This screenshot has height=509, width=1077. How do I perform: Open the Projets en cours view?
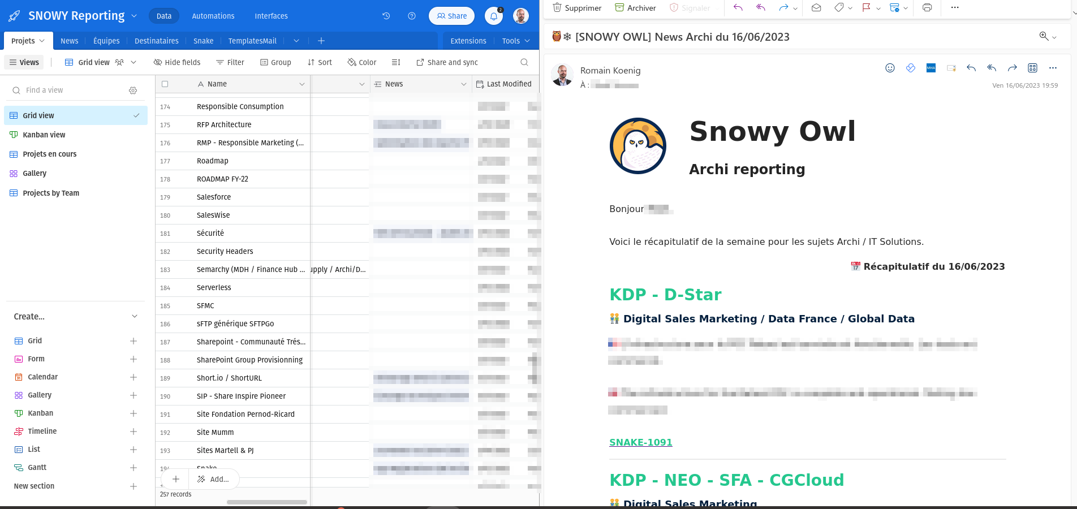pyautogui.click(x=76, y=154)
